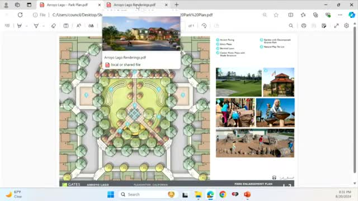View site information icon near File
The width and height of the screenshot is (358, 201).
pos(35,15)
